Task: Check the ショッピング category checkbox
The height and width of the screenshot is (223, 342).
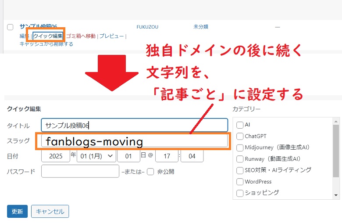Action: pyautogui.click(x=240, y=193)
